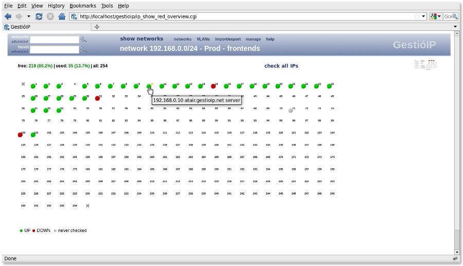Go back with the browser Back arrow
463x266 pixels.
tap(8, 16)
